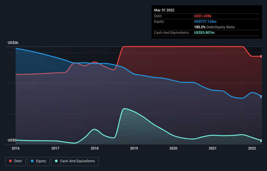Click the 2017 x-axis label
The width and height of the screenshot is (267, 171).
coord(55,148)
